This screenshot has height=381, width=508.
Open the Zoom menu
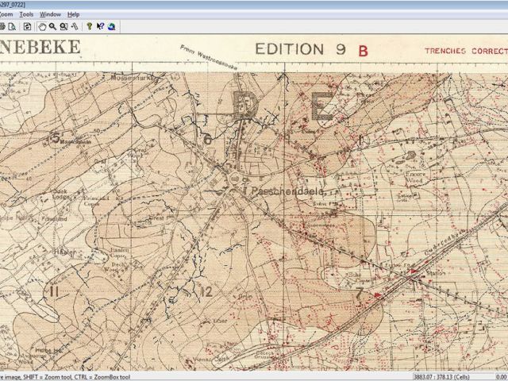[6, 14]
